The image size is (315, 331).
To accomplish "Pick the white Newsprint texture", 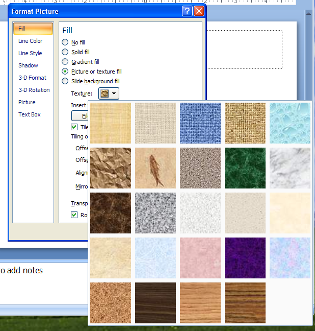I will [200, 213].
